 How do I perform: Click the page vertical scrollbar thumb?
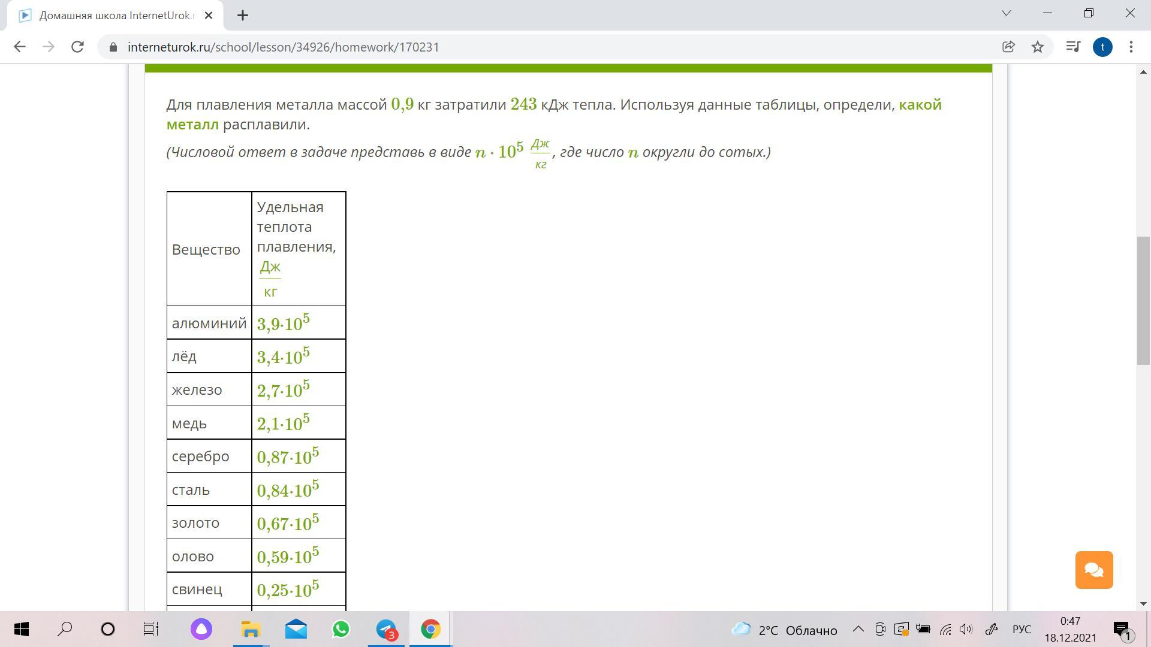click(1143, 300)
